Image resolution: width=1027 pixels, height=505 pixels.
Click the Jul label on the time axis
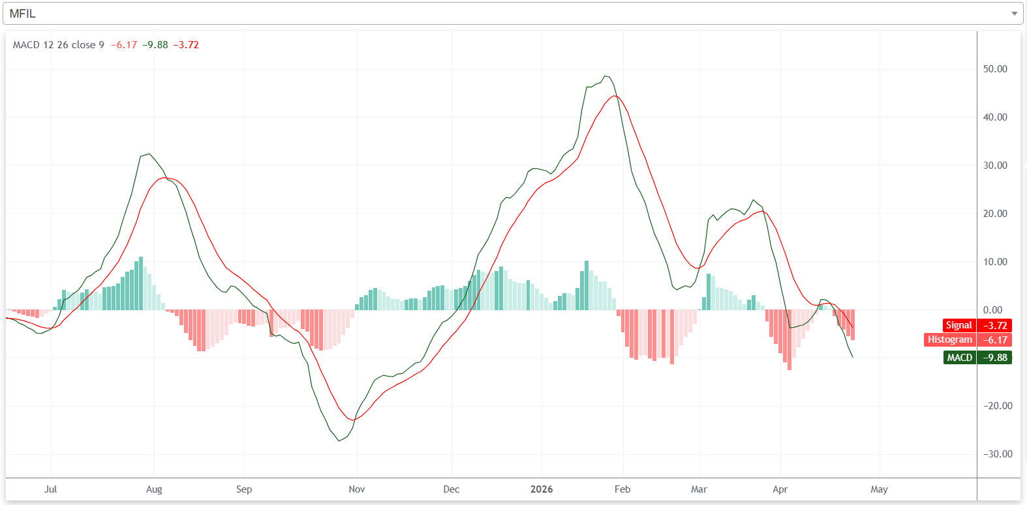(51, 489)
